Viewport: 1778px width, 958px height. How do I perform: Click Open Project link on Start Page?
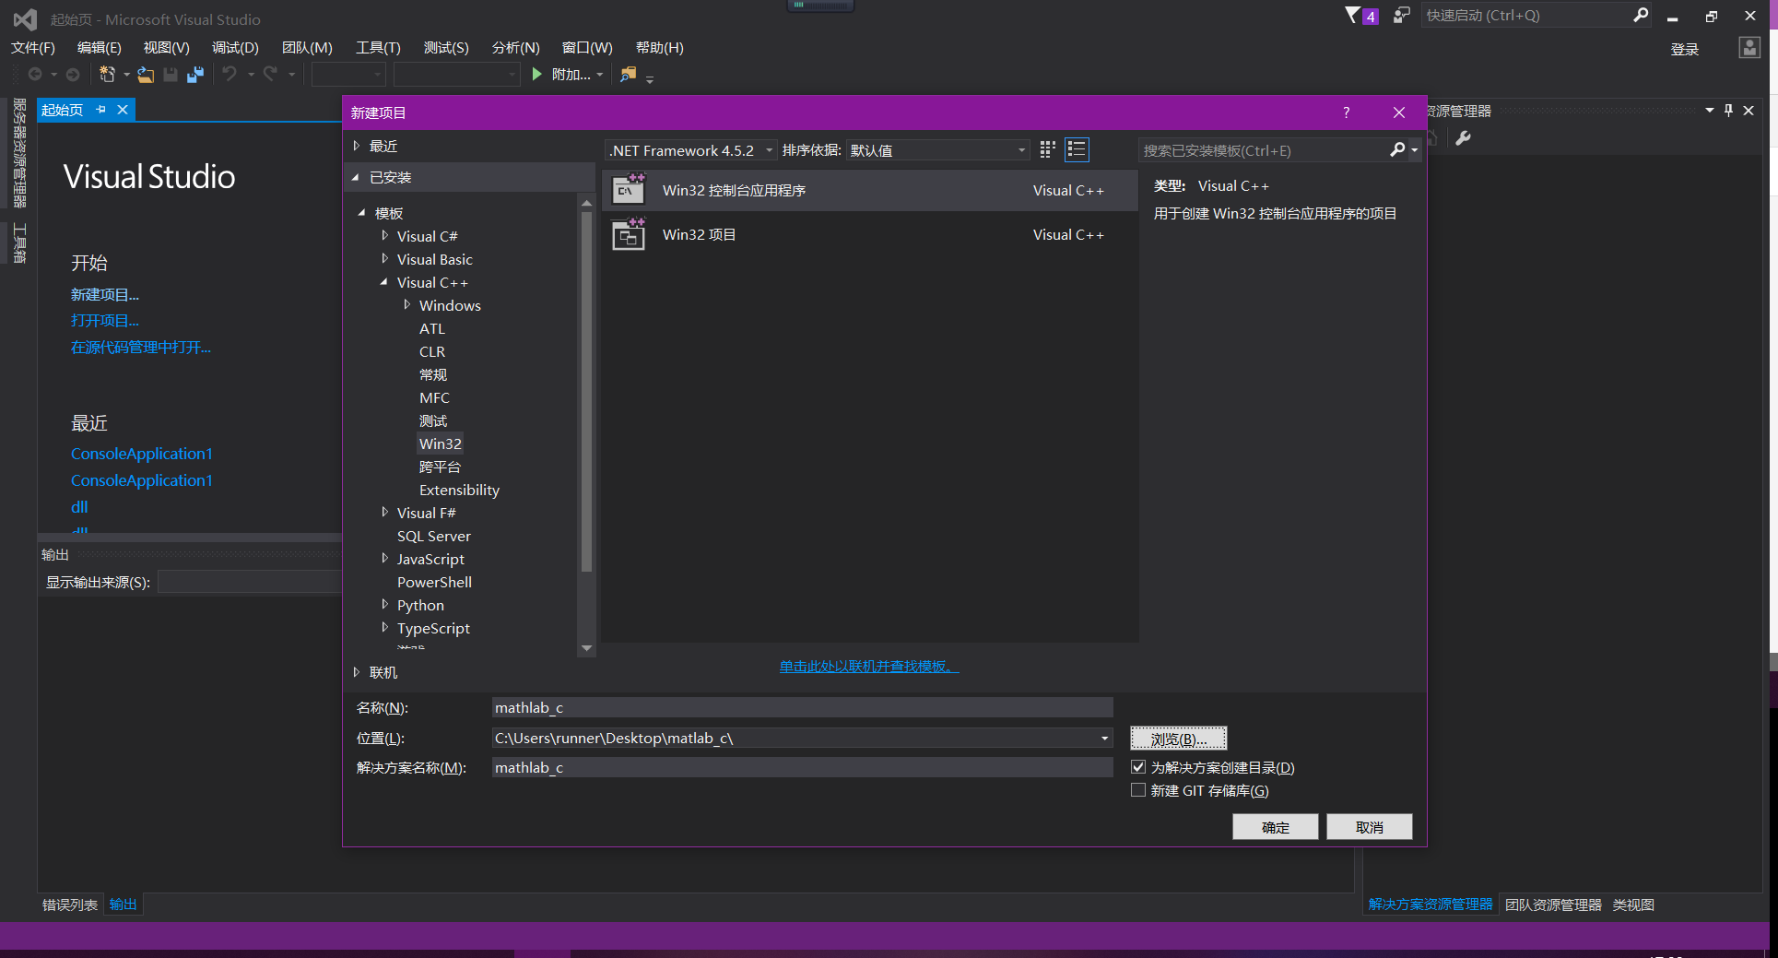click(105, 320)
